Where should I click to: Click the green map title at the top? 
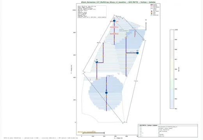(118, 2)
